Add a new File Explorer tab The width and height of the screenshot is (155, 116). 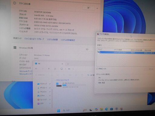(x=68, y=64)
